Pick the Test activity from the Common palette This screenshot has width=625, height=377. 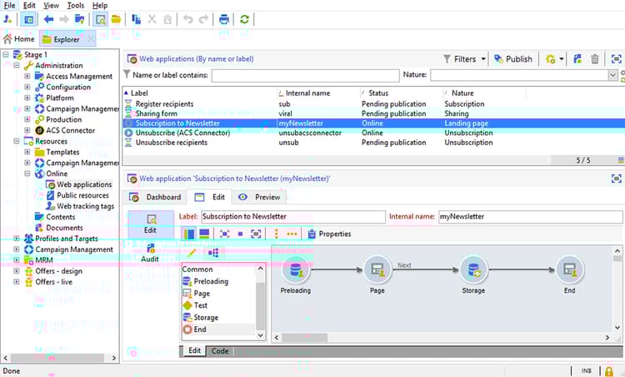tap(200, 305)
